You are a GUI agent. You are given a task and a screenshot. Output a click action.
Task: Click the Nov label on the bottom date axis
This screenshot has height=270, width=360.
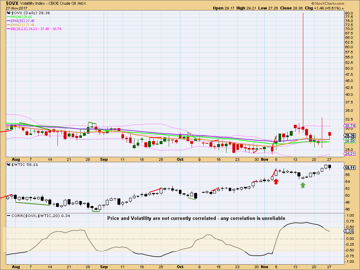pos(264,267)
